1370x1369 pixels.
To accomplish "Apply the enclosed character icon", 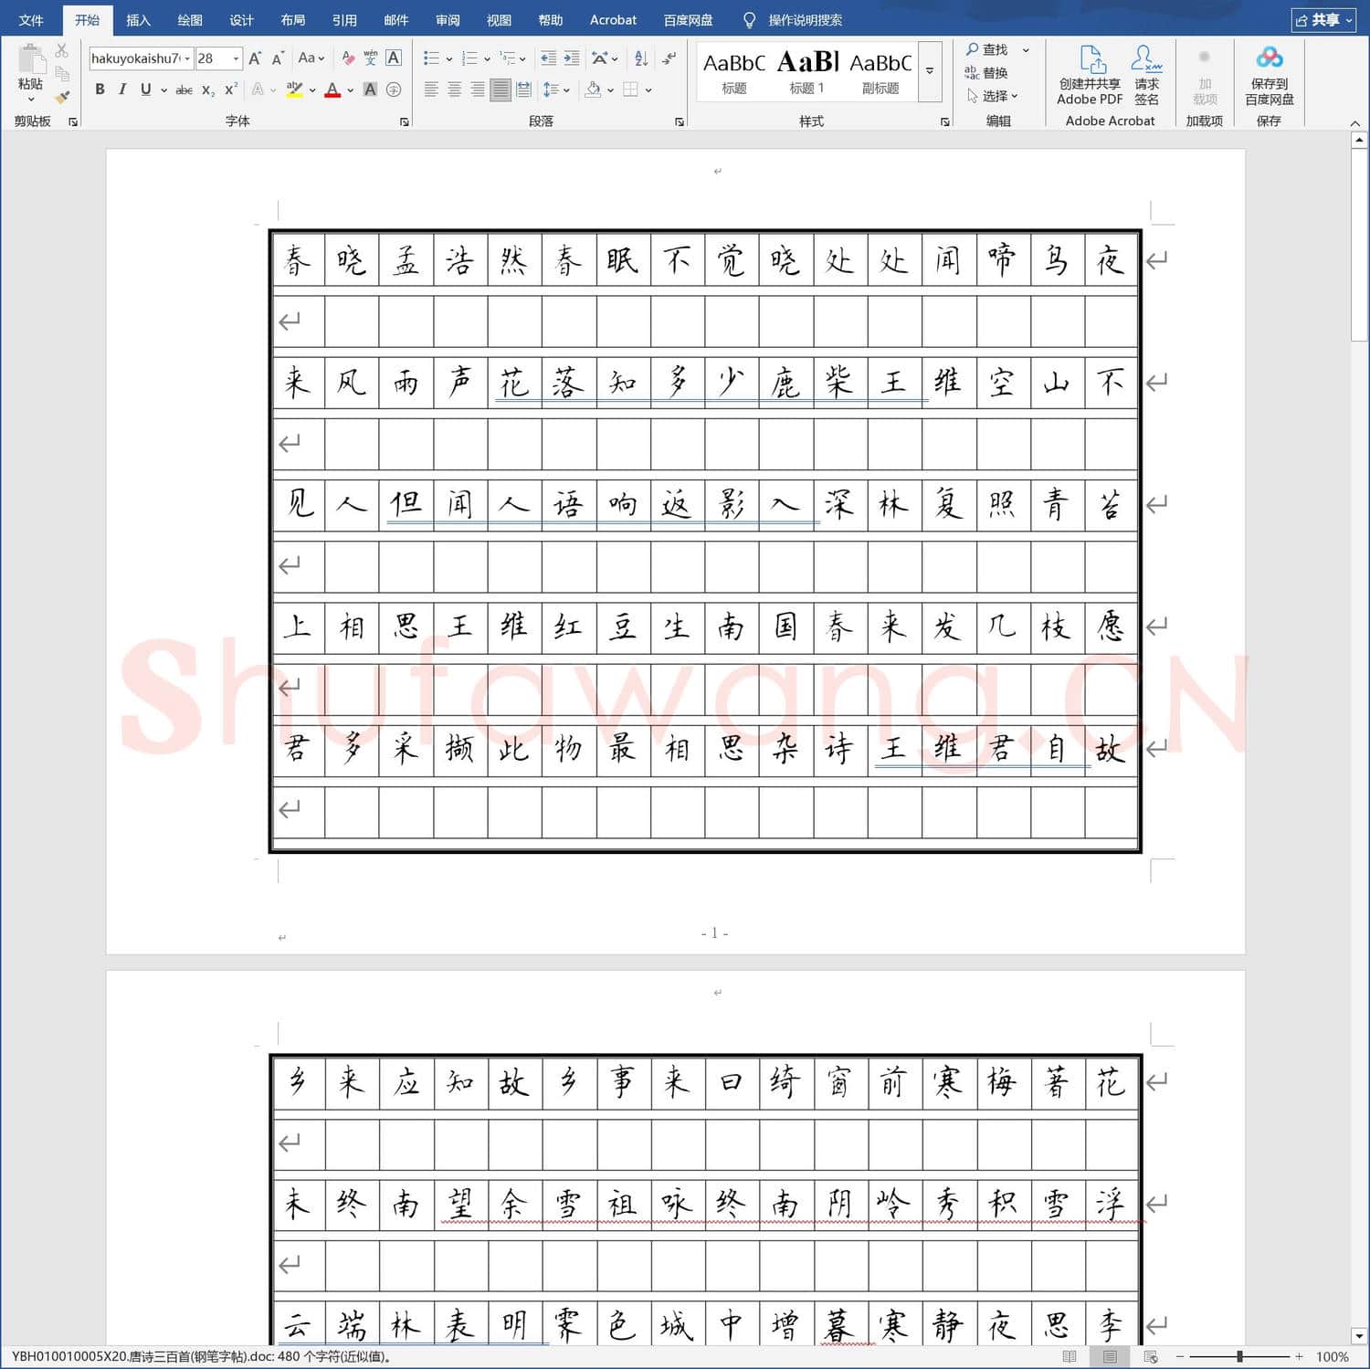I will coord(394,90).
